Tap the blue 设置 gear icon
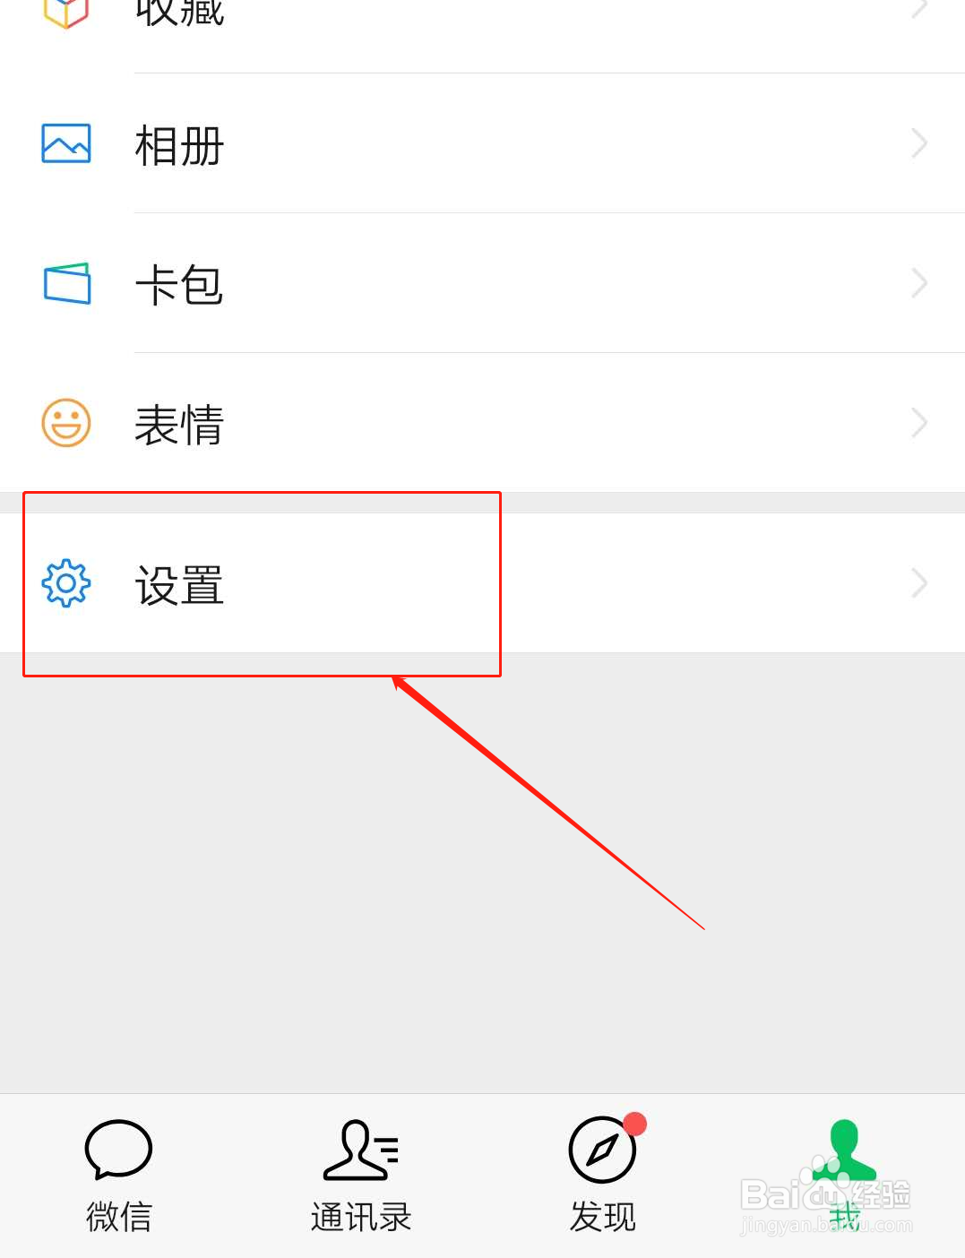Image resolution: width=965 pixels, height=1258 pixels. tap(66, 583)
